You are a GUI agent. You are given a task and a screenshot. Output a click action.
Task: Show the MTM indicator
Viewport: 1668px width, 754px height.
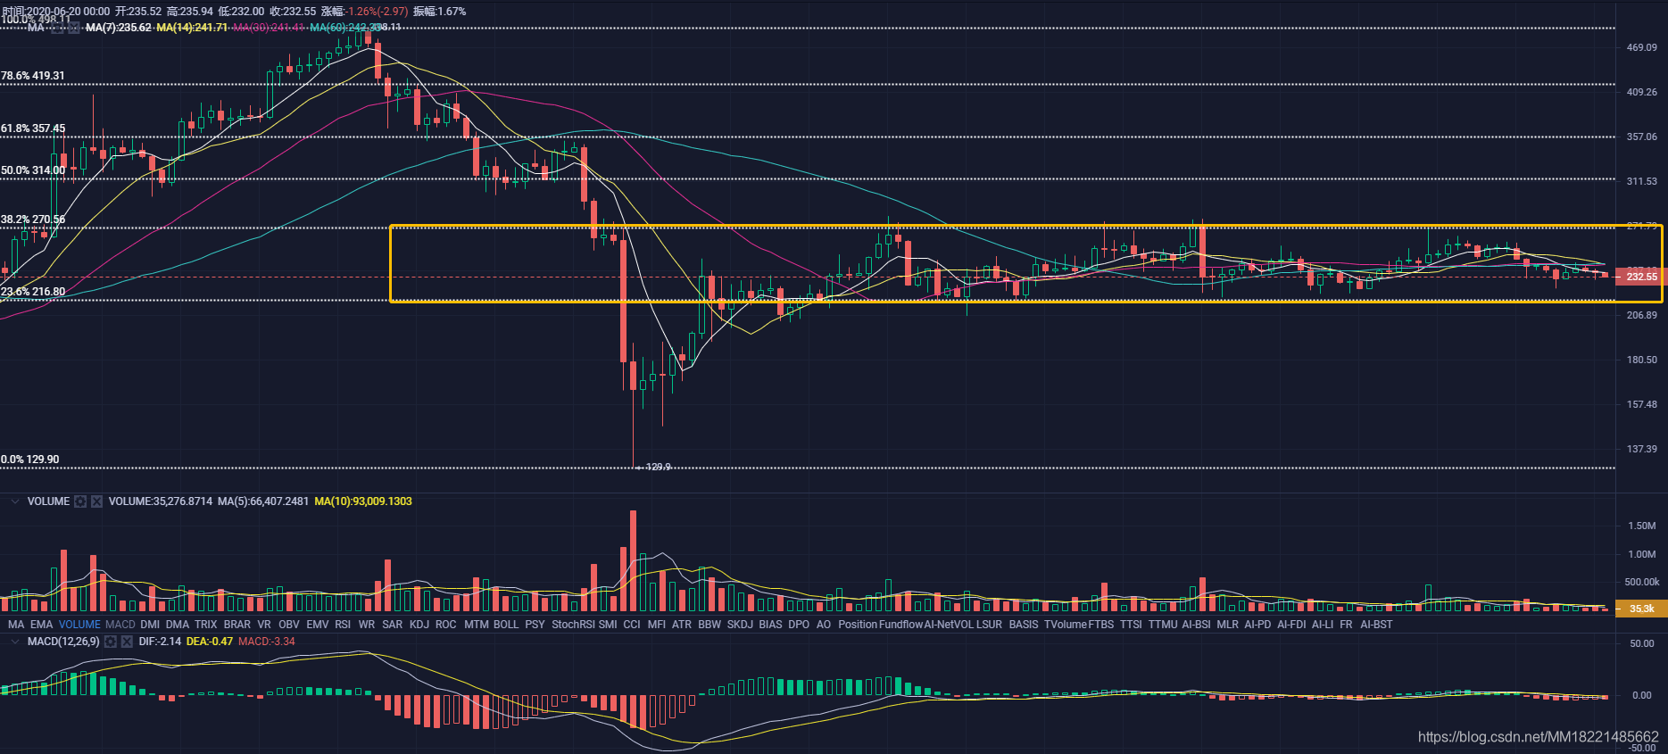(x=477, y=625)
